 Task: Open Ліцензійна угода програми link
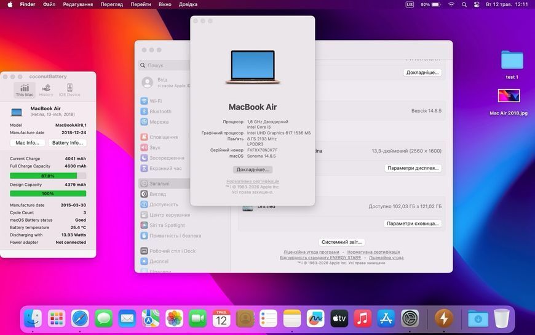(x=311, y=252)
